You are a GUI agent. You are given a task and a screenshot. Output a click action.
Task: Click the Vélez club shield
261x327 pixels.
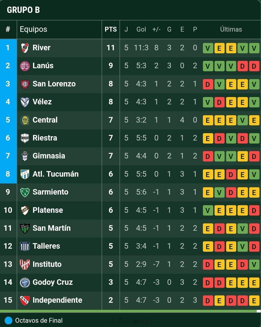point(25,102)
